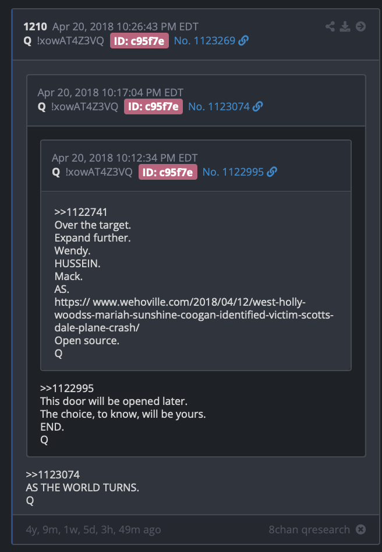Follow the >>1122741 reply reference
Viewport: 382px width, 552px height.
[x=81, y=212]
